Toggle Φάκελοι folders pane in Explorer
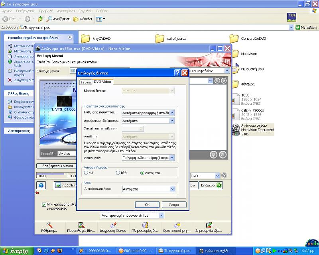Image resolution: width=319 pixels, height=255 pixels. point(83,19)
